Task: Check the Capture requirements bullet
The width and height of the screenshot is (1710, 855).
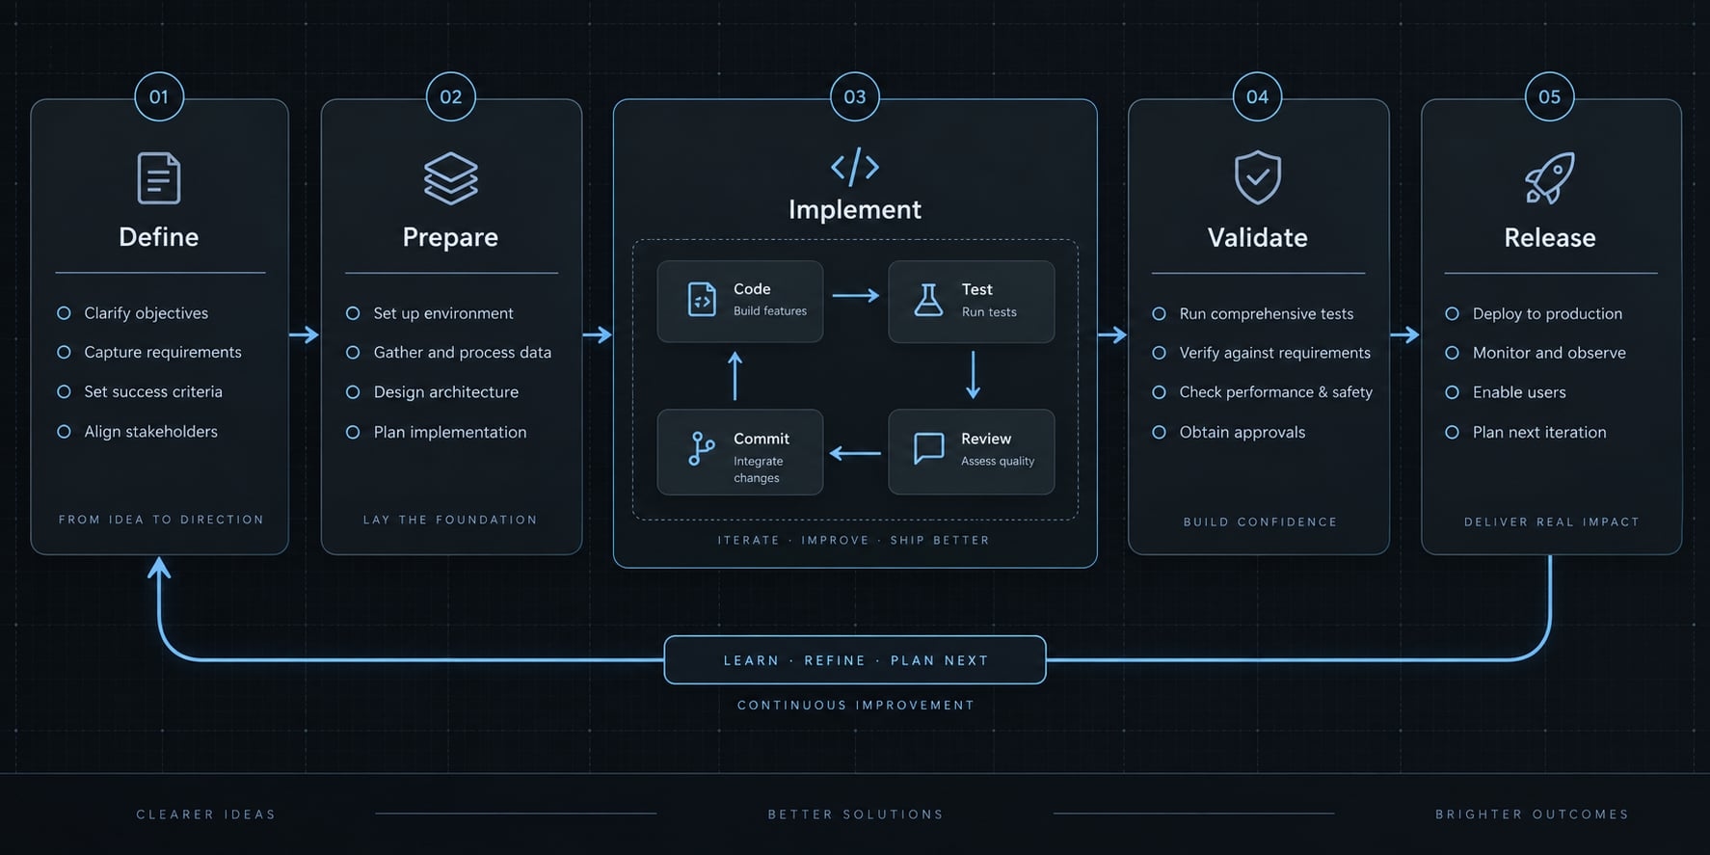Action: [64, 353]
